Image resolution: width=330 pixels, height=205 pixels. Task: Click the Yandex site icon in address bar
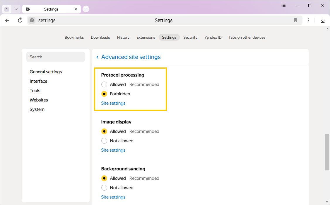click(32, 20)
